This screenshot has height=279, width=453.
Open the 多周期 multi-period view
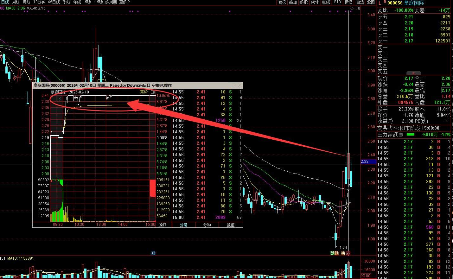(x=111, y=2)
